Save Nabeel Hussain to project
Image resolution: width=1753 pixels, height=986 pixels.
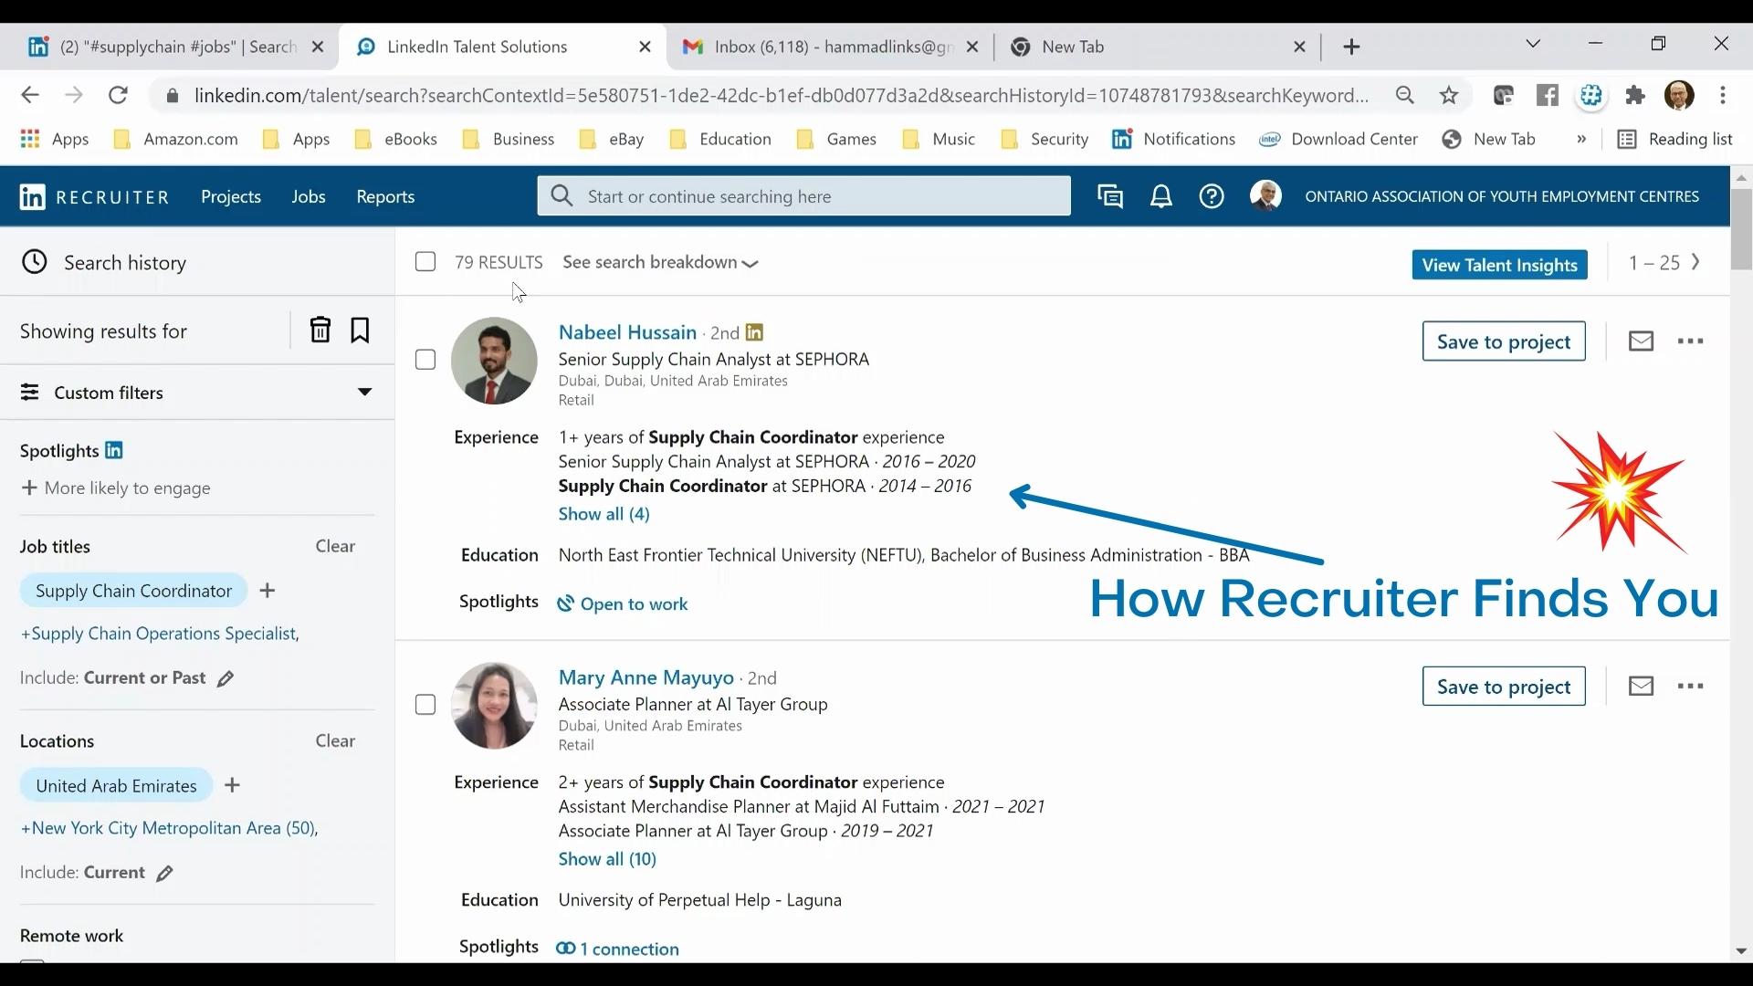pos(1504,341)
